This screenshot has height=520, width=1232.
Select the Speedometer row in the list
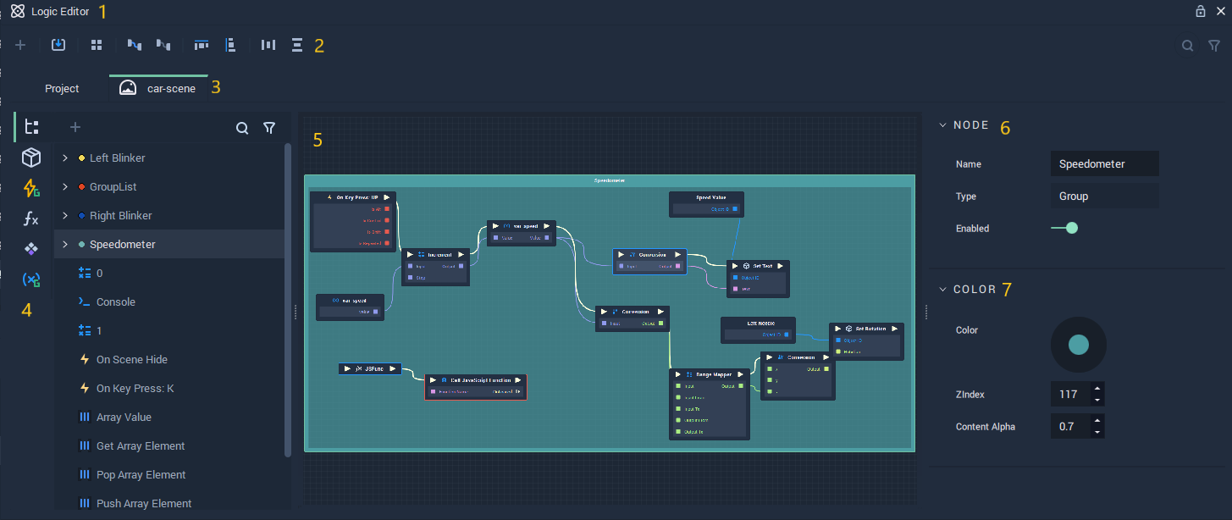point(169,244)
